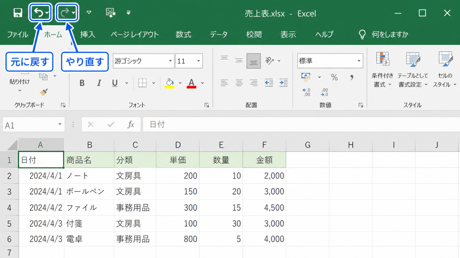This screenshot has height=258, width=460.
Task: Open the undo history dropdown arrow
Action: click(x=47, y=13)
